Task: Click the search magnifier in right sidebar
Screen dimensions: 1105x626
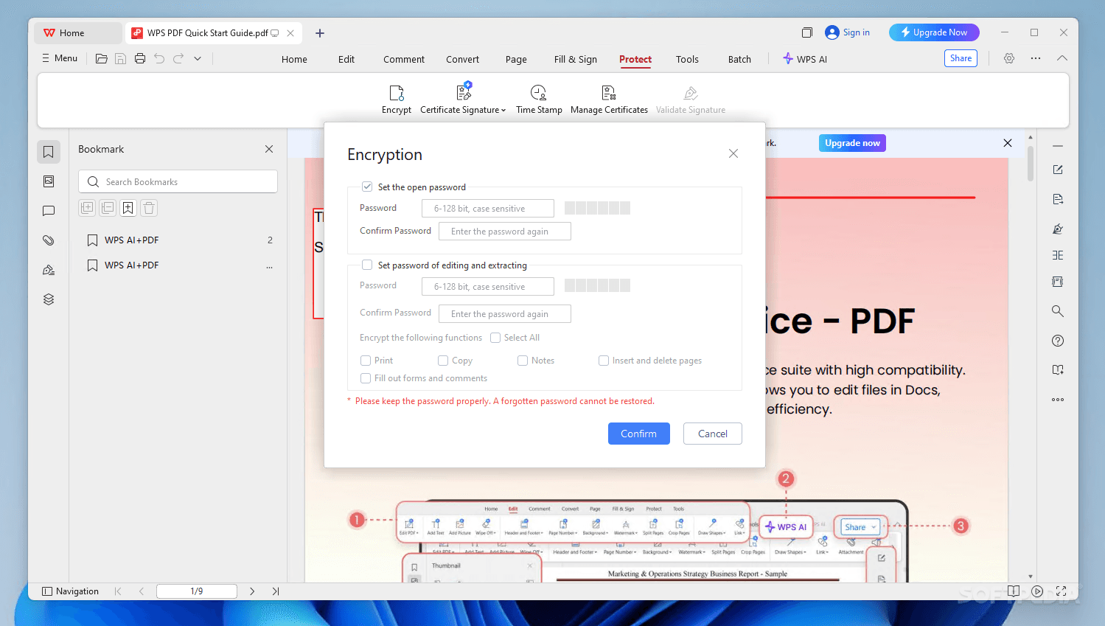Action: pyautogui.click(x=1057, y=311)
